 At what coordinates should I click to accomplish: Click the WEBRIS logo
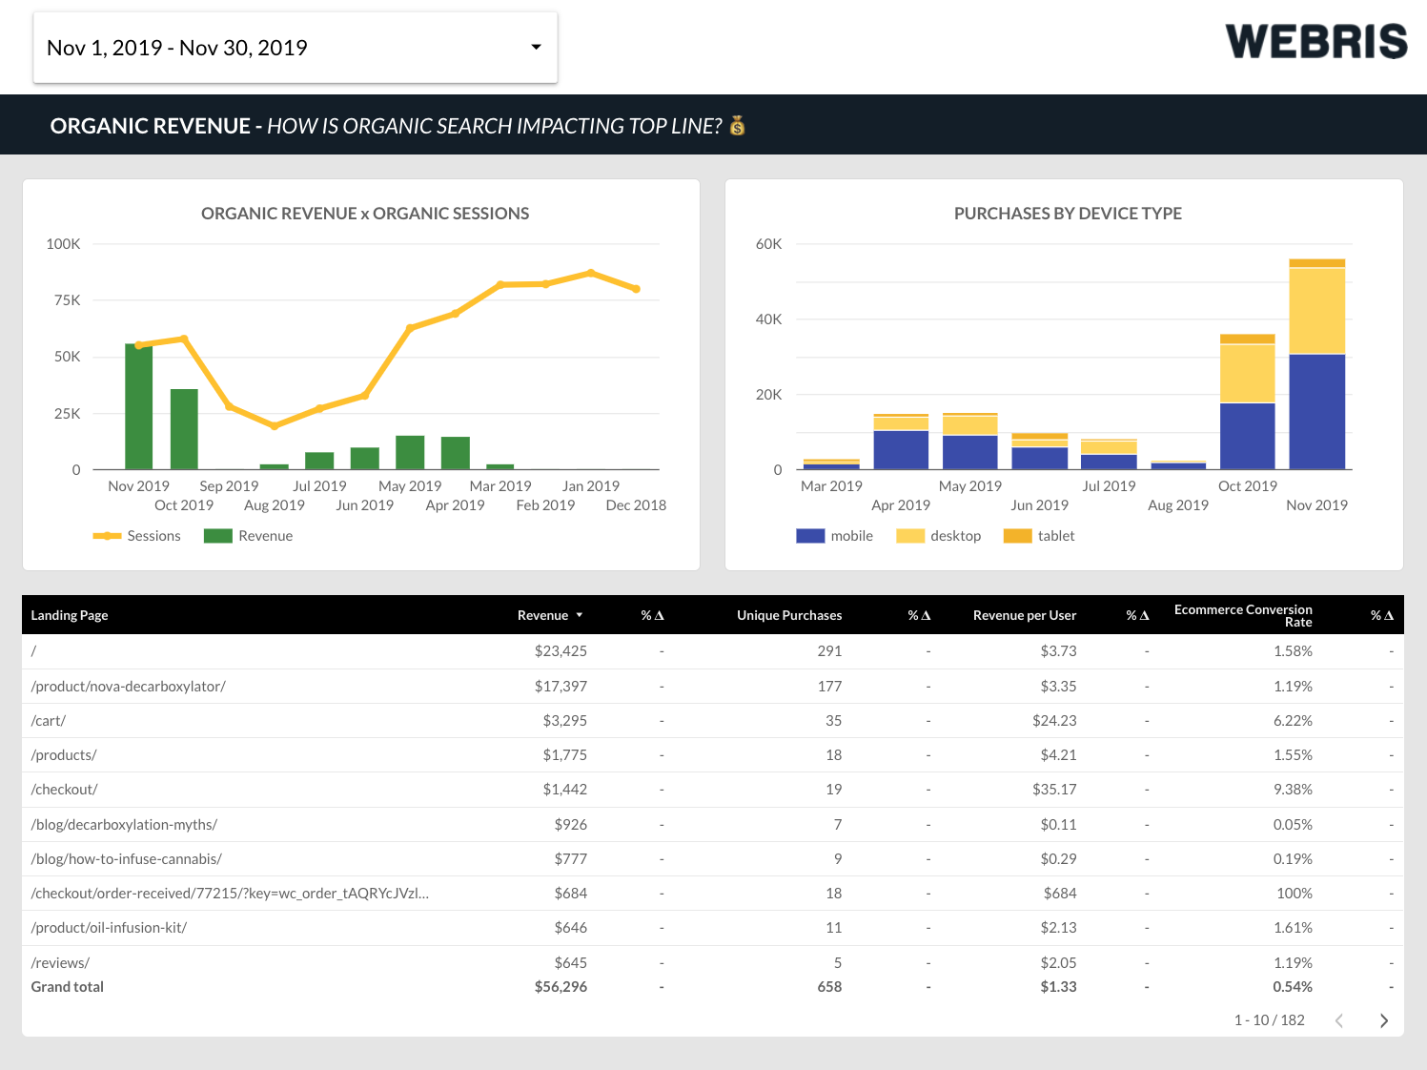point(1315,42)
